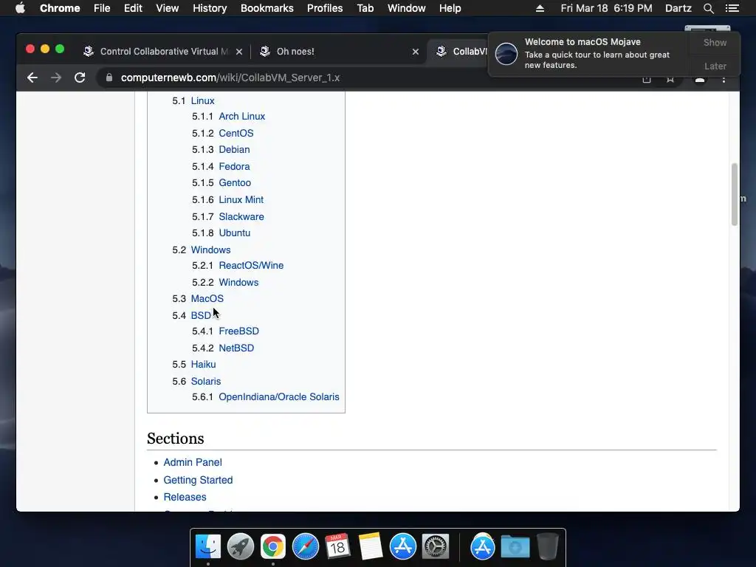
Task: Click the eject icon in menu bar
Action: [540, 8]
